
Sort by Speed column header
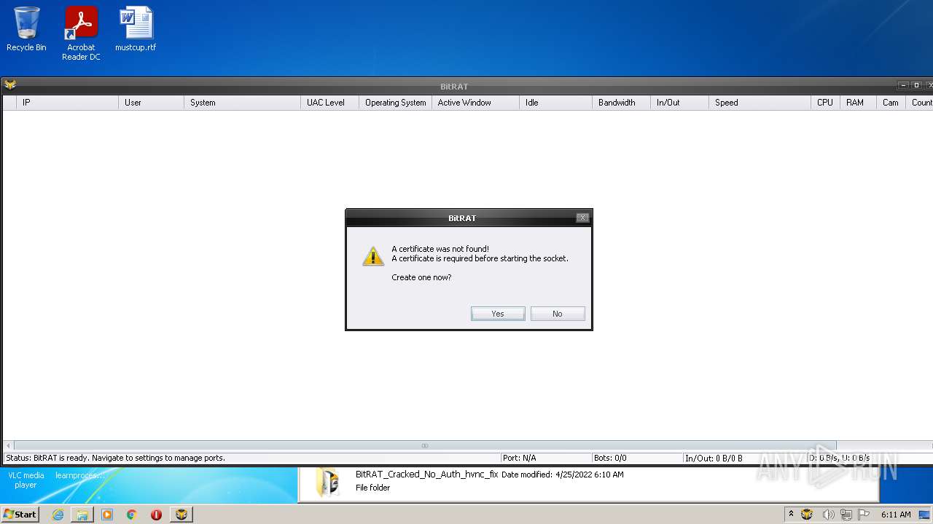pyautogui.click(x=760, y=103)
